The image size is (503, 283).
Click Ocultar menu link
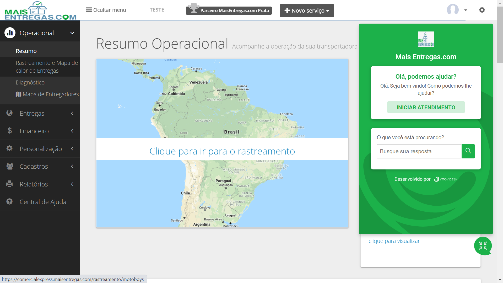pyautogui.click(x=110, y=10)
